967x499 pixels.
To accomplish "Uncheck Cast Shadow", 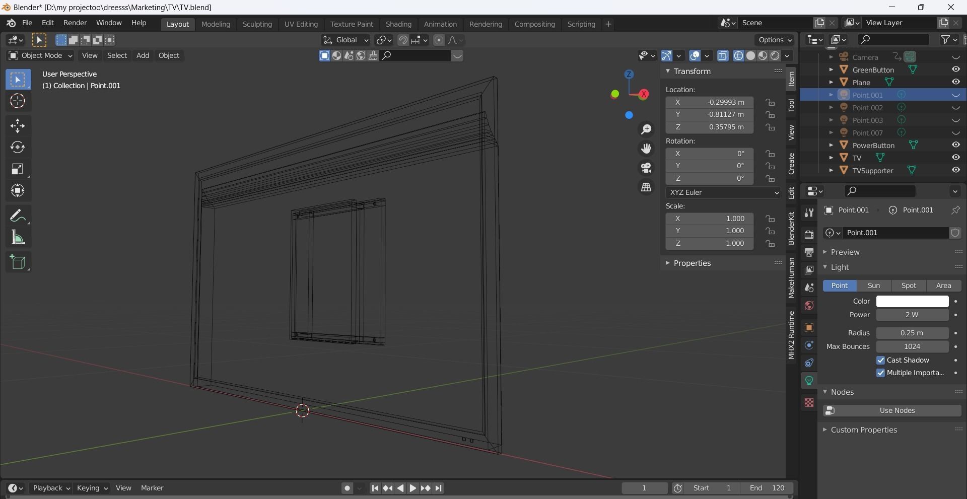I will 880,361.
